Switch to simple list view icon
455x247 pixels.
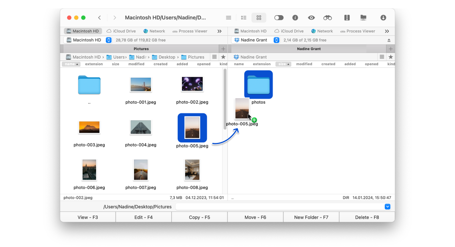click(x=228, y=18)
